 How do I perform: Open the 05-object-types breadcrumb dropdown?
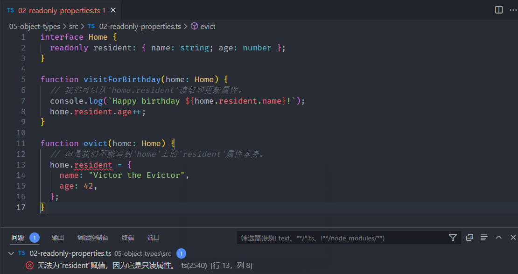35,27
